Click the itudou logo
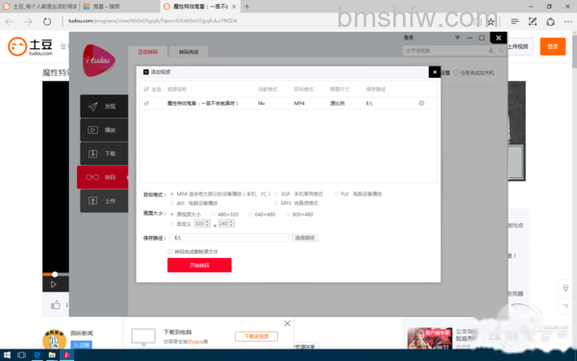Image resolution: width=577 pixels, height=361 pixels. click(99, 61)
